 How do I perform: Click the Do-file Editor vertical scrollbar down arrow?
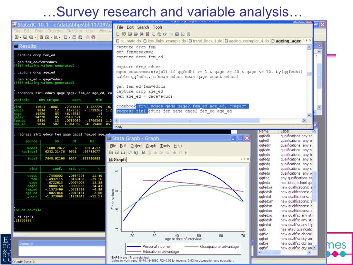click(x=309, y=115)
